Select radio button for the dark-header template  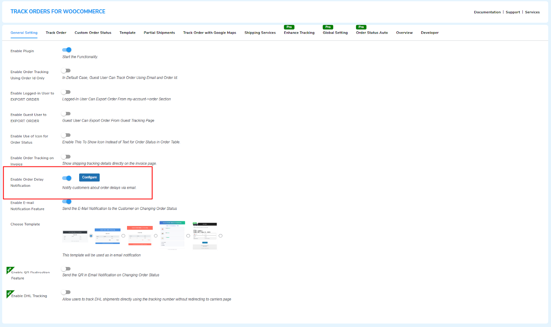91,236
